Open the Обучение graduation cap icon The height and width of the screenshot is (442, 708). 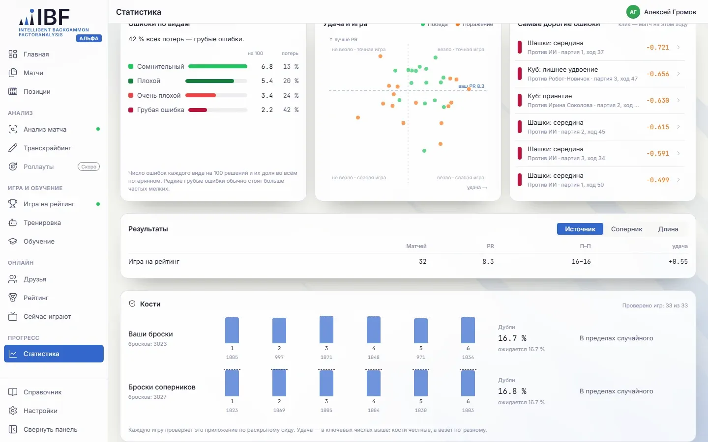(x=13, y=241)
